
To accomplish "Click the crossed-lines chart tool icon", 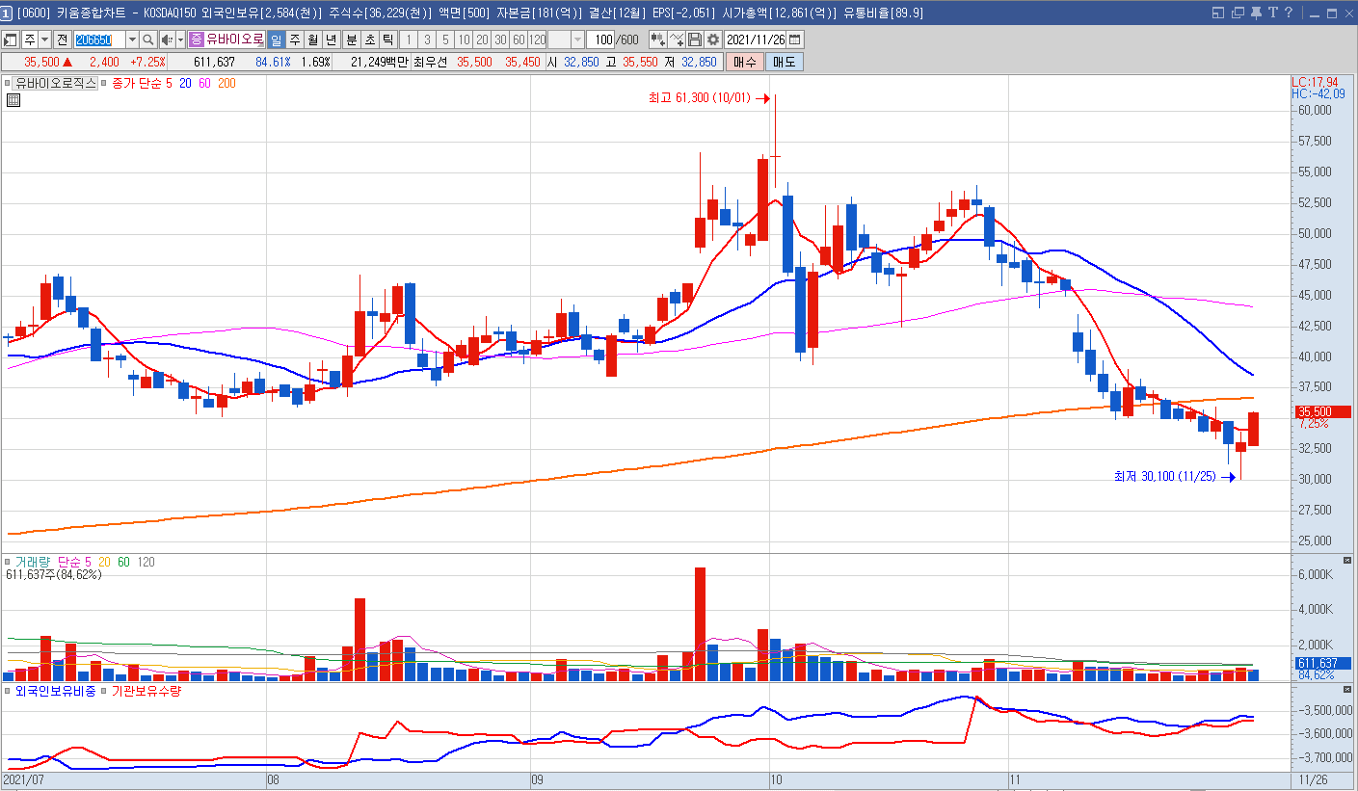I will 677,40.
